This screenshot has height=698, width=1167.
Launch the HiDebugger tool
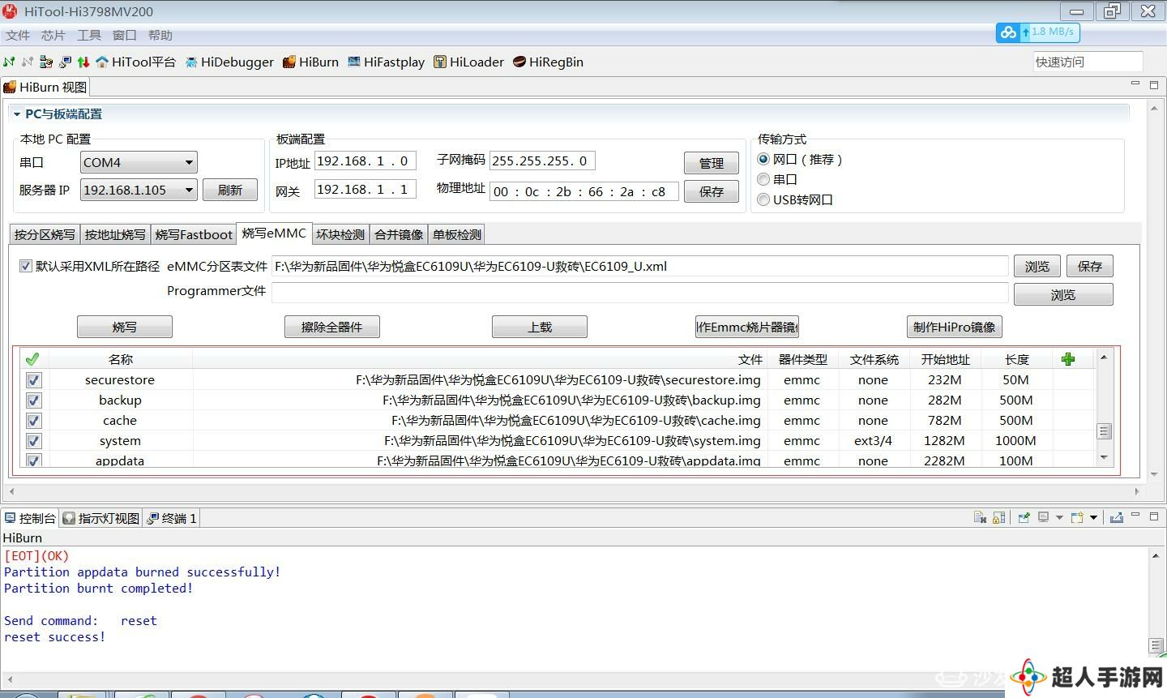point(229,62)
